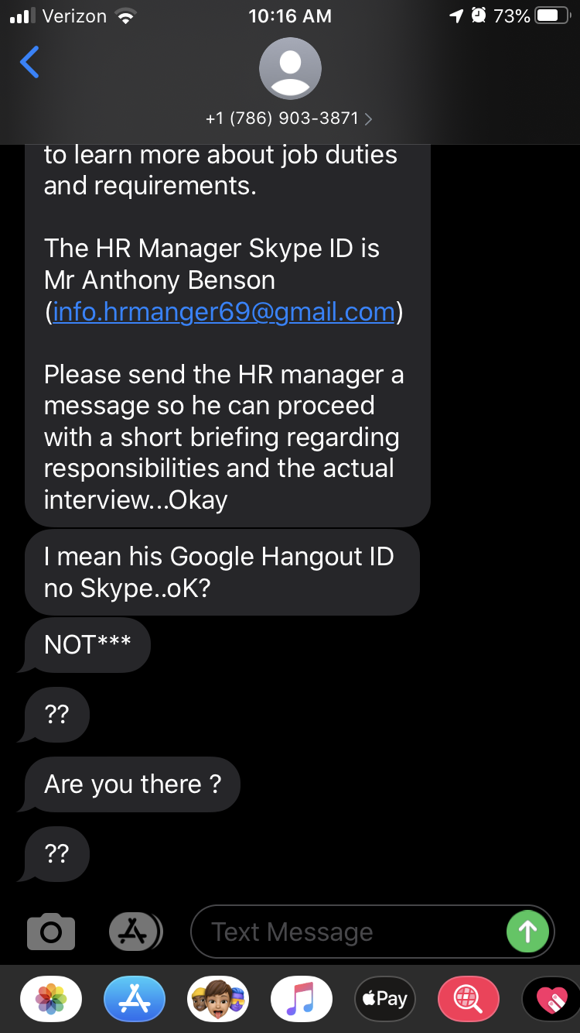Open Apple Pay in the app strip
This screenshot has width=580, height=1033.
385,999
